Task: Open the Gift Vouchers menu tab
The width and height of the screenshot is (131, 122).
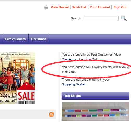Action: (15, 39)
